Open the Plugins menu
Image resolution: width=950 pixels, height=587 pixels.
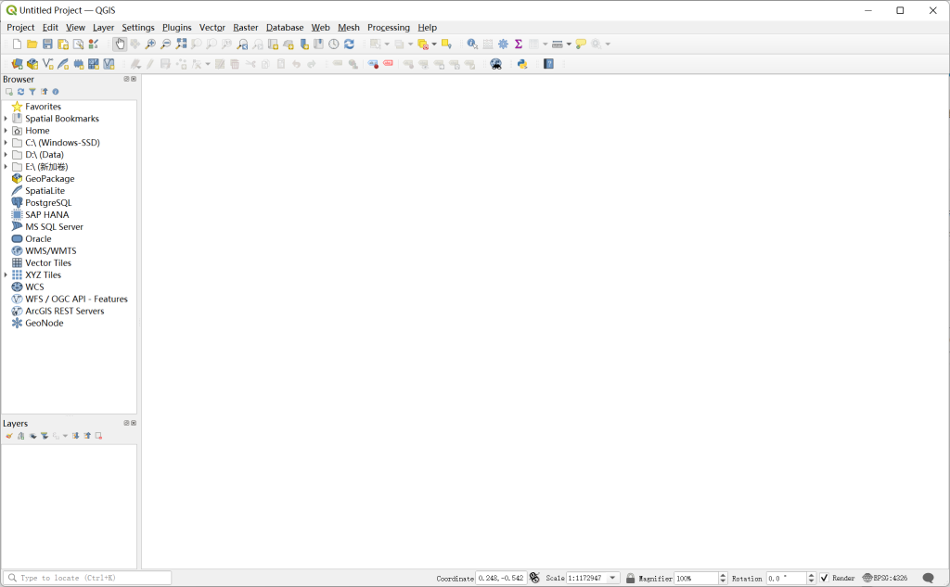[177, 27]
